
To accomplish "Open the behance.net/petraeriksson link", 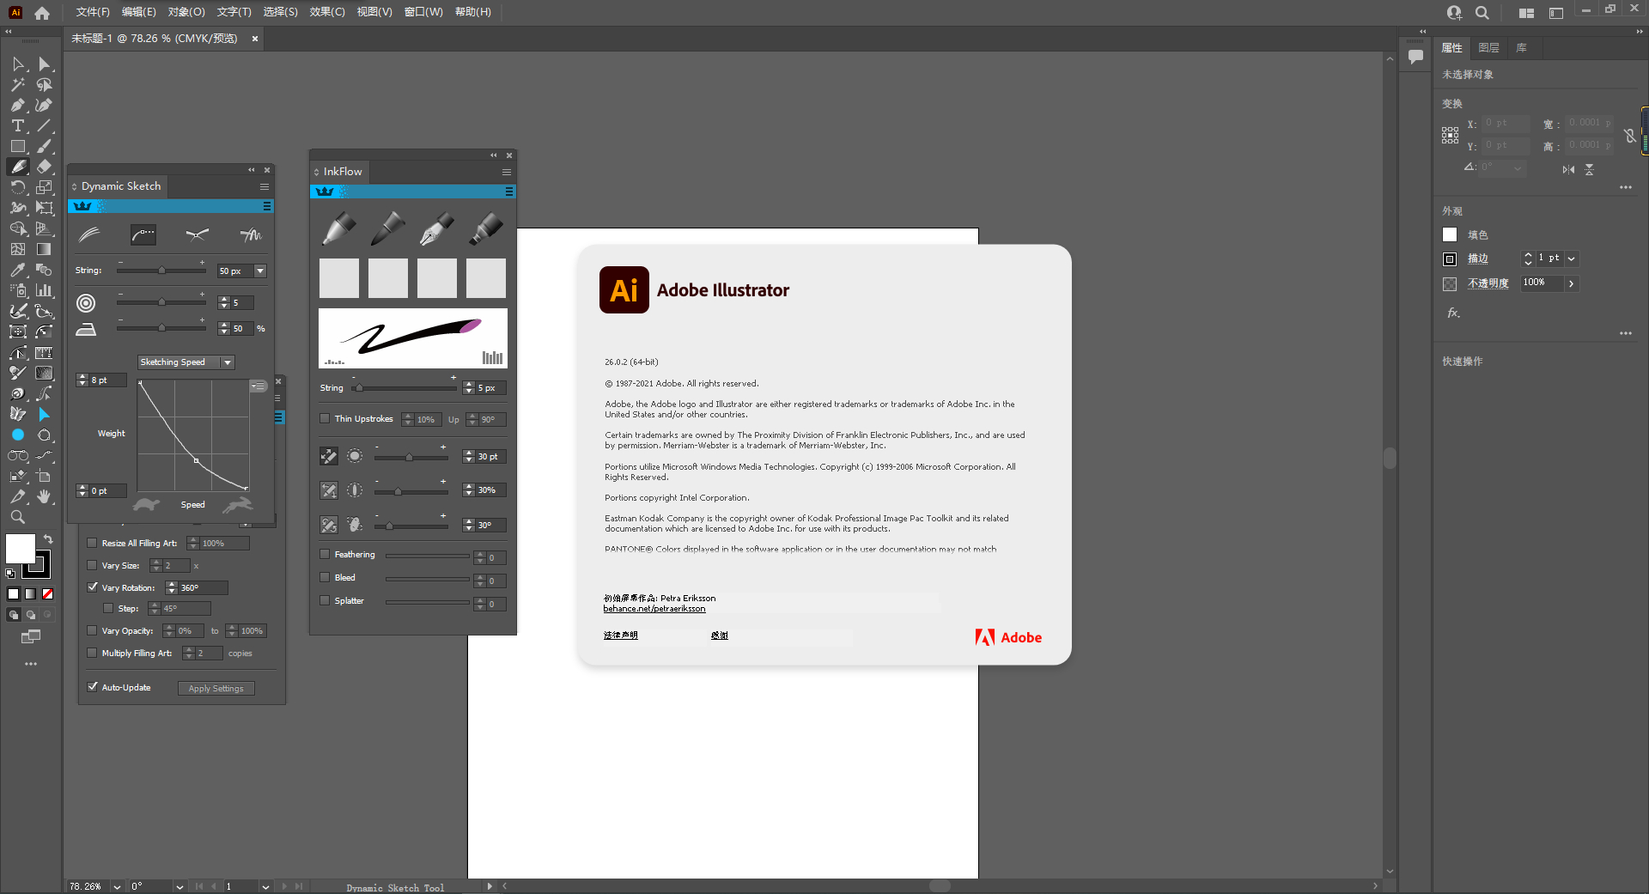I will click(654, 609).
